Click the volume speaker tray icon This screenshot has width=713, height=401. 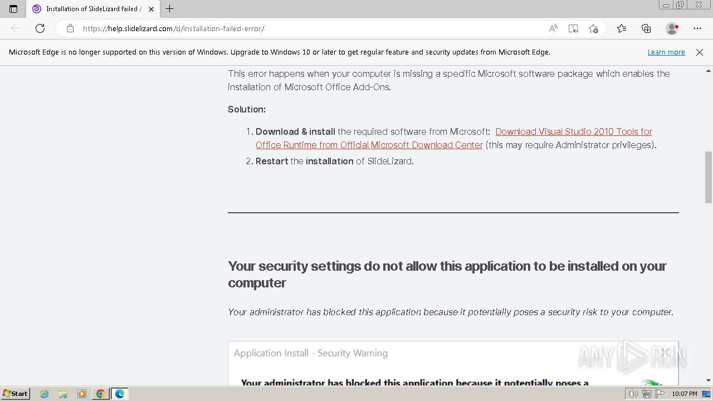point(633,394)
